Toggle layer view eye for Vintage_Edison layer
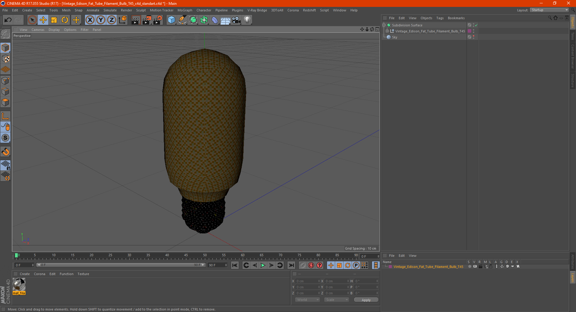Image resolution: width=576 pixels, height=312 pixels. point(475,266)
